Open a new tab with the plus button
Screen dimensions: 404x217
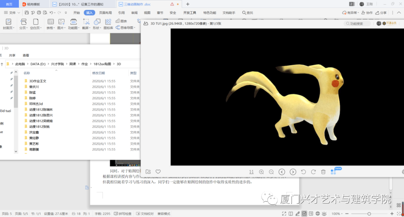tap(187, 4)
